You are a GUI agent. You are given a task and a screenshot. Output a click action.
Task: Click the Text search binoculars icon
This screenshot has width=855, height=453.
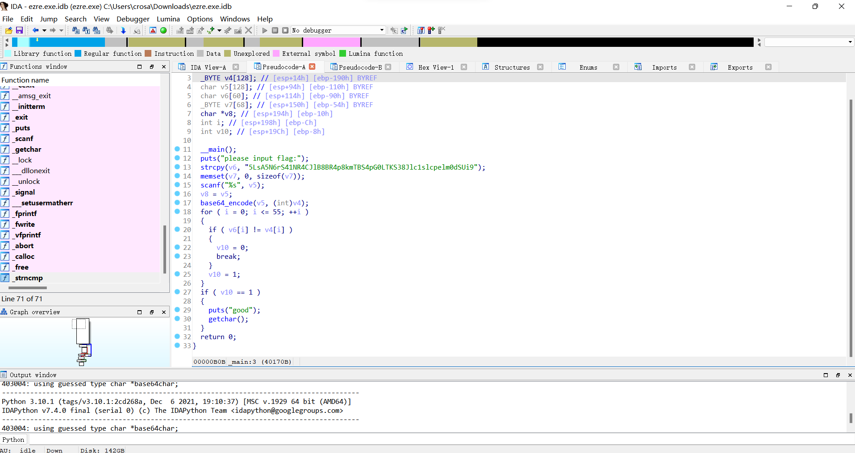(86, 30)
